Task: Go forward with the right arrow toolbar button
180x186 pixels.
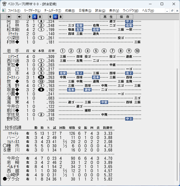Action: click(x=19, y=17)
